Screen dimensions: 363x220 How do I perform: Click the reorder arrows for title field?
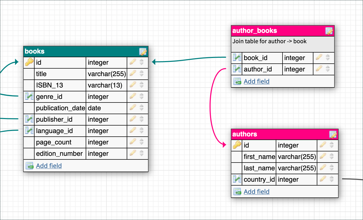(x=142, y=74)
